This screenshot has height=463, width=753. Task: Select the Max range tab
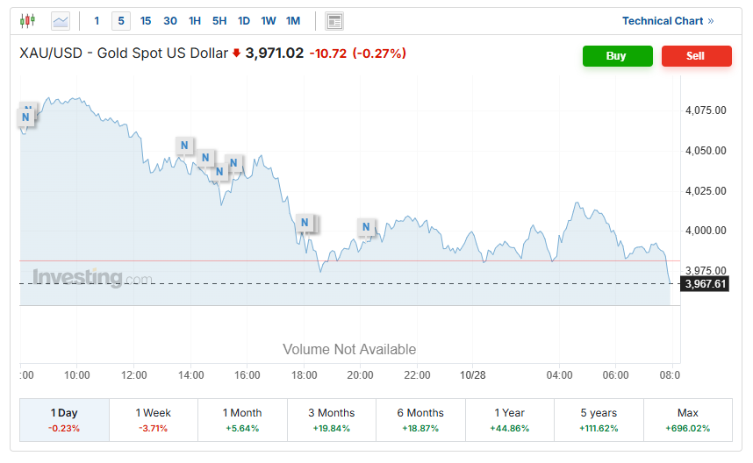point(688,419)
